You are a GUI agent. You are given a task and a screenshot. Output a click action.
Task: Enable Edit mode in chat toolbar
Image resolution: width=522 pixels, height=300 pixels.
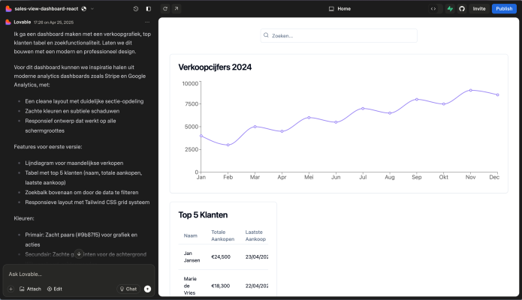[55, 289]
